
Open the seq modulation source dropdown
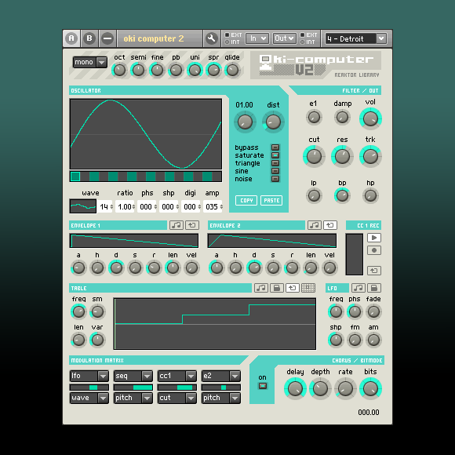[133, 376]
